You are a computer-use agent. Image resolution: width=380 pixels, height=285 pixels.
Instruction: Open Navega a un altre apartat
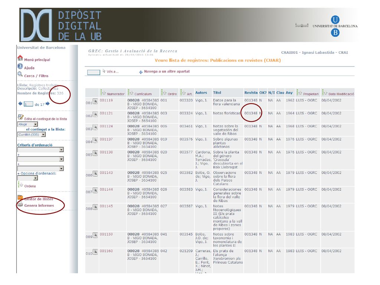(164, 72)
